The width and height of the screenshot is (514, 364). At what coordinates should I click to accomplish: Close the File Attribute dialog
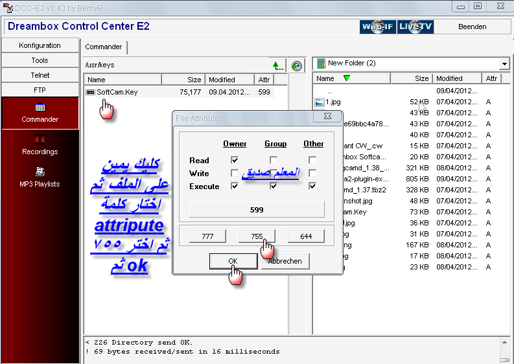click(x=327, y=117)
